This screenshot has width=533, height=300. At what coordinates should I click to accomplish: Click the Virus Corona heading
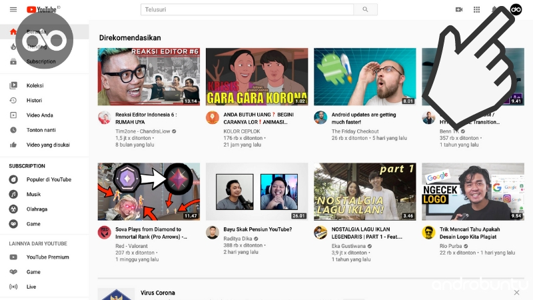click(158, 293)
